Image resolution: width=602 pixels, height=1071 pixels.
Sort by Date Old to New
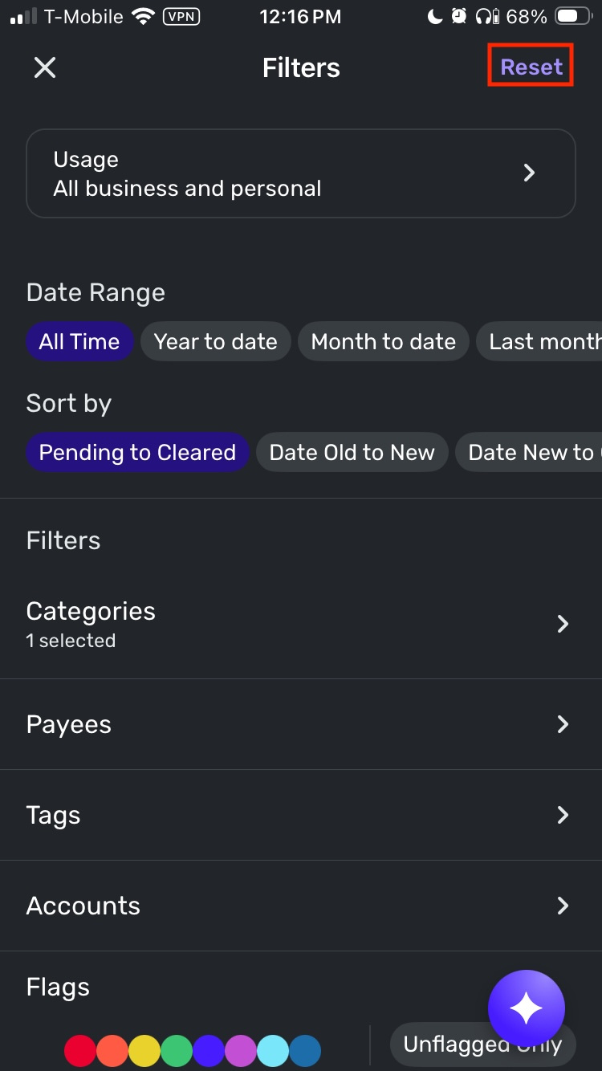pos(352,453)
